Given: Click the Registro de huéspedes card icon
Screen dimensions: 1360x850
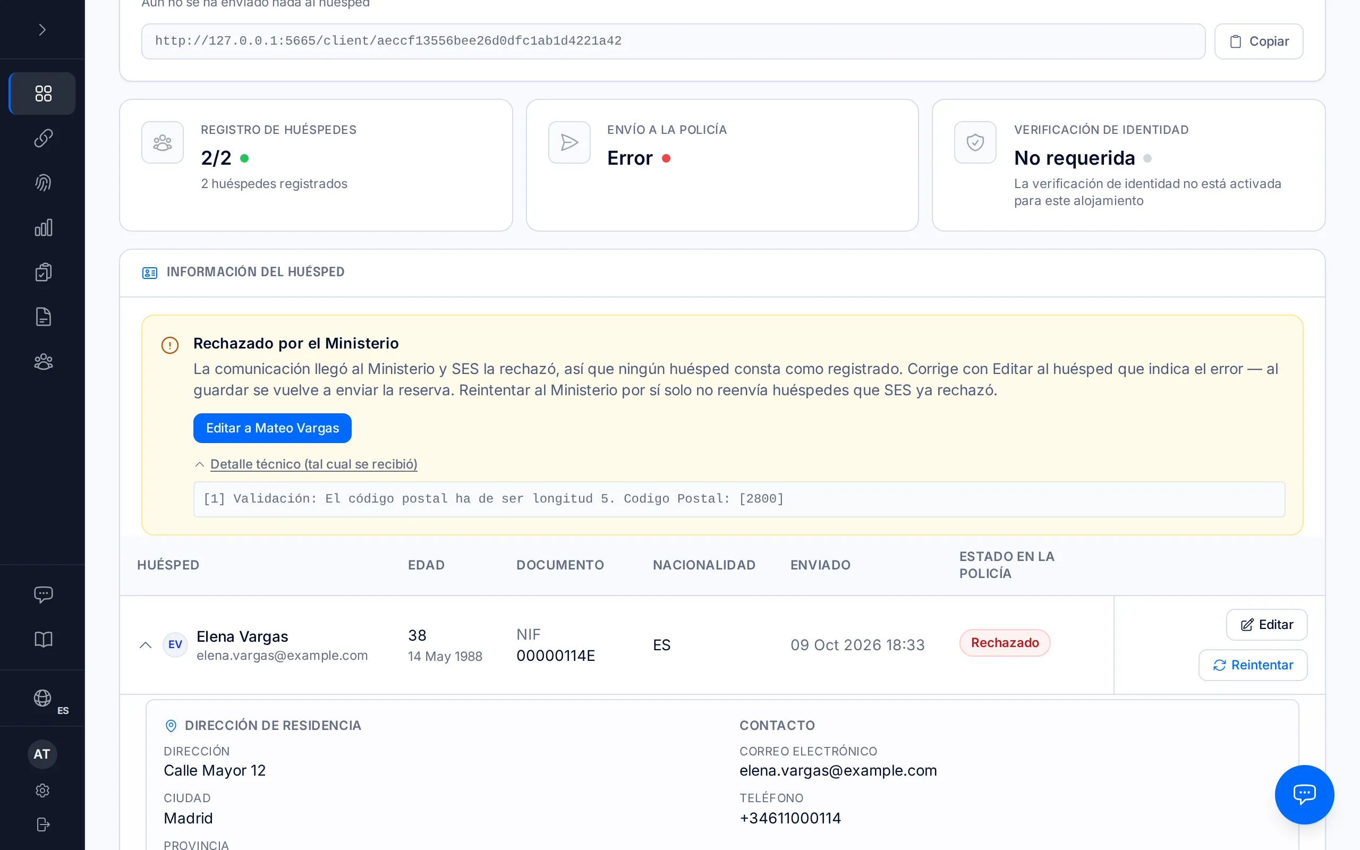Looking at the screenshot, I should [x=163, y=142].
